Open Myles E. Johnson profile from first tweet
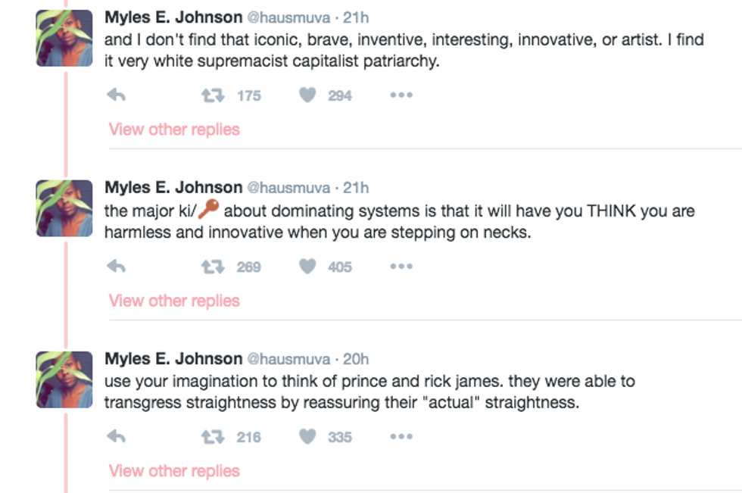This screenshot has height=493, width=742. [x=173, y=17]
